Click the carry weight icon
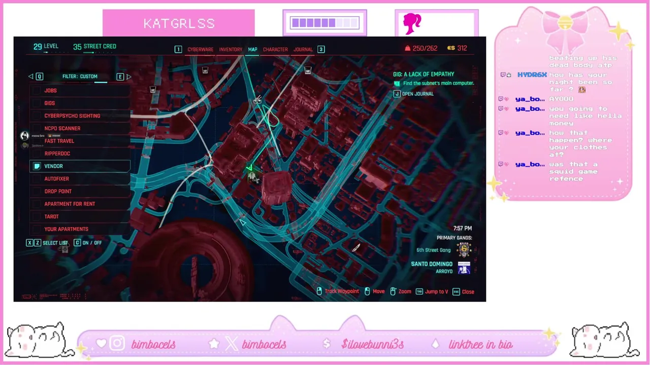This screenshot has height=365, width=650. pyautogui.click(x=407, y=48)
